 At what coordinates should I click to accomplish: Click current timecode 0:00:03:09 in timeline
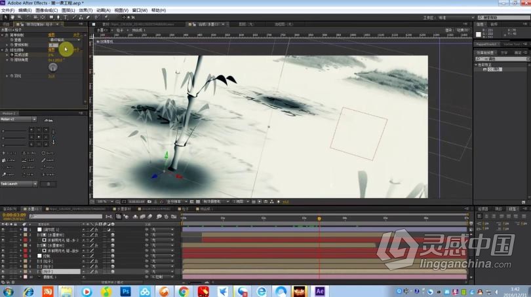point(14,215)
